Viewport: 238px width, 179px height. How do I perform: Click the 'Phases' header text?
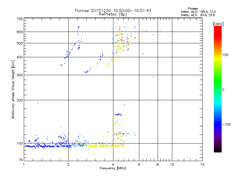point(192,9)
